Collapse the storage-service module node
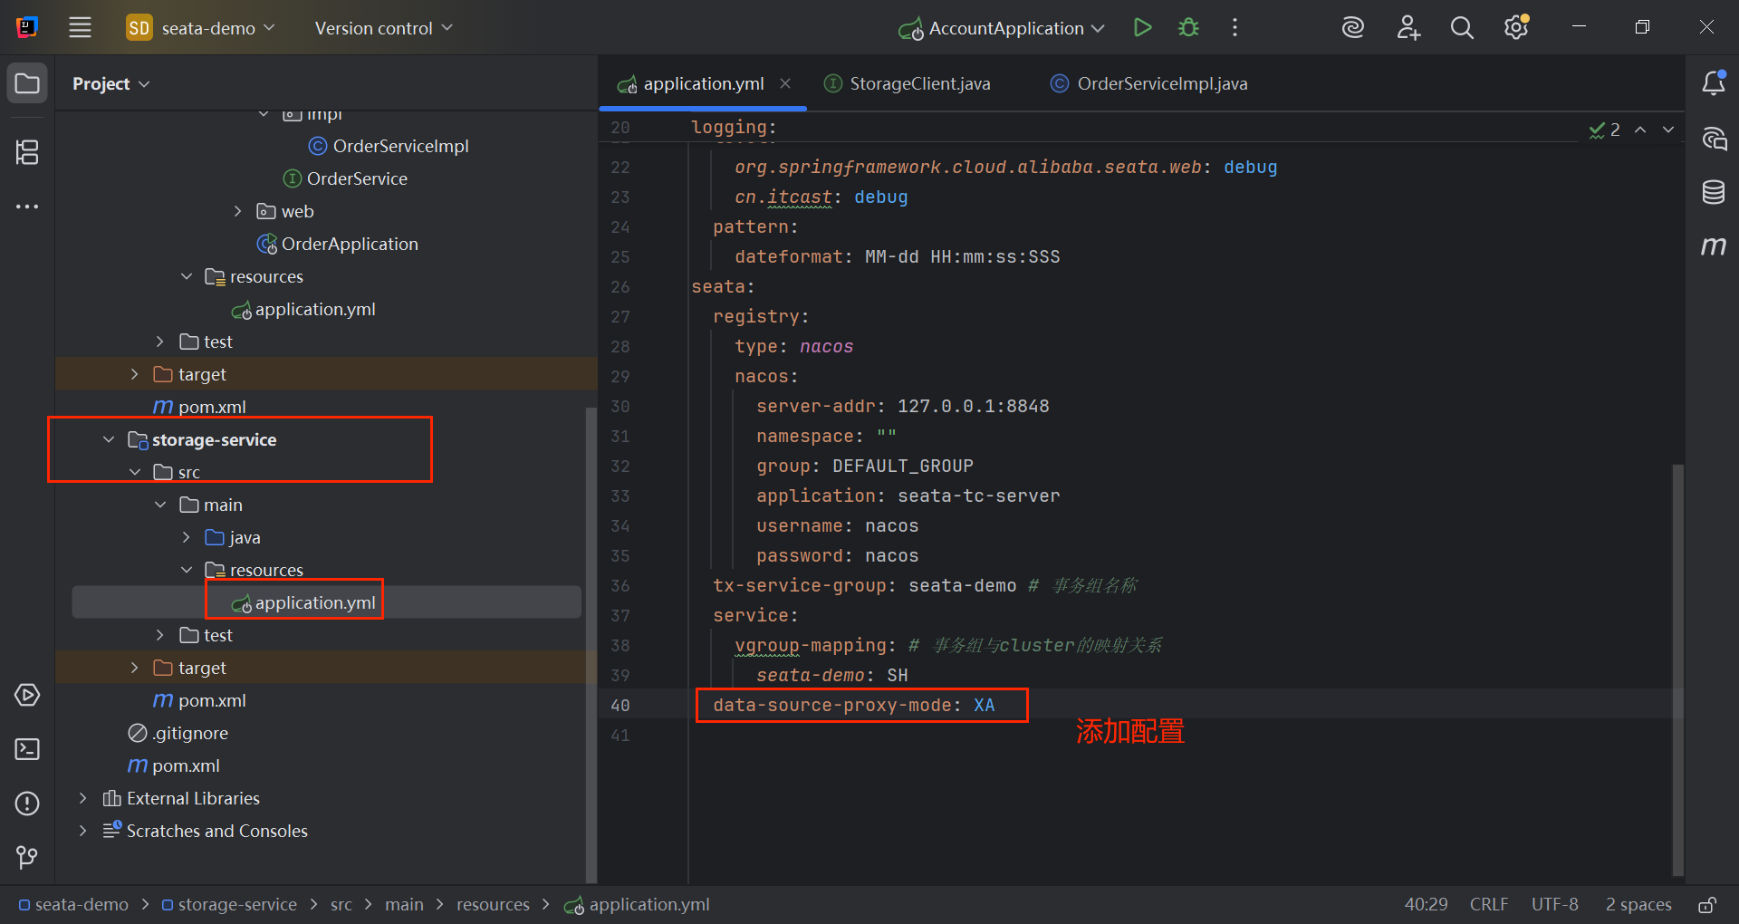Image resolution: width=1739 pixels, height=924 pixels. (109, 439)
